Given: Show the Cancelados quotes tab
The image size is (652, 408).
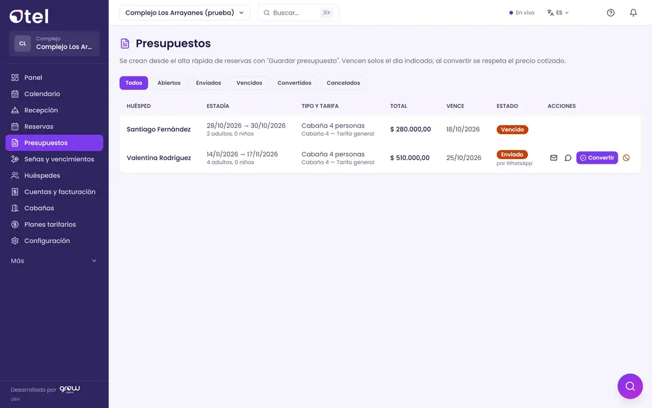Looking at the screenshot, I should (343, 83).
